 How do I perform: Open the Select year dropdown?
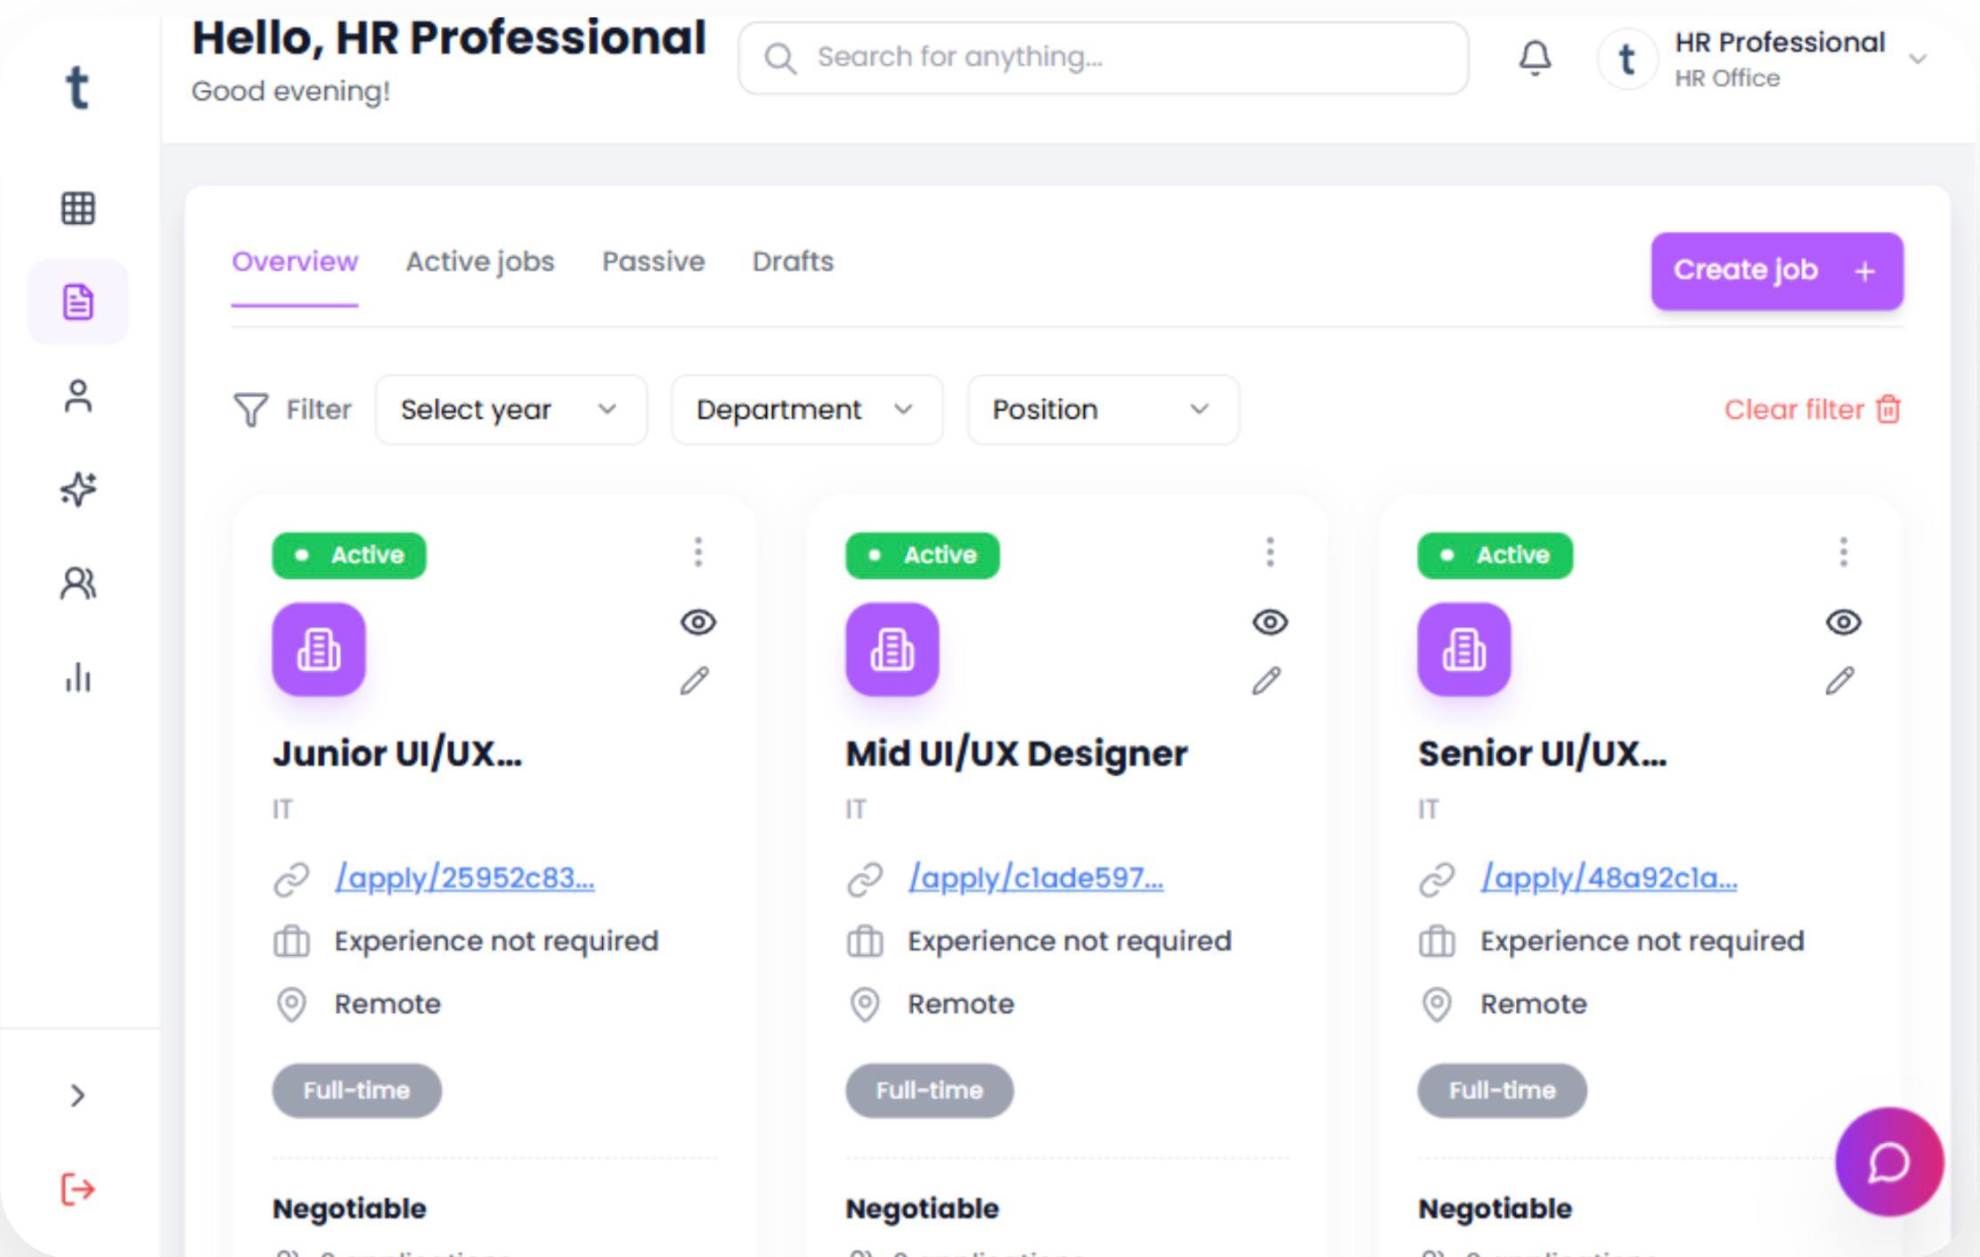pyautogui.click(x=510, y=410)
